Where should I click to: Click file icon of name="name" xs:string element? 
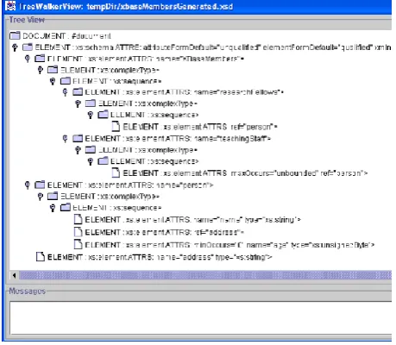tap(78, 219)
